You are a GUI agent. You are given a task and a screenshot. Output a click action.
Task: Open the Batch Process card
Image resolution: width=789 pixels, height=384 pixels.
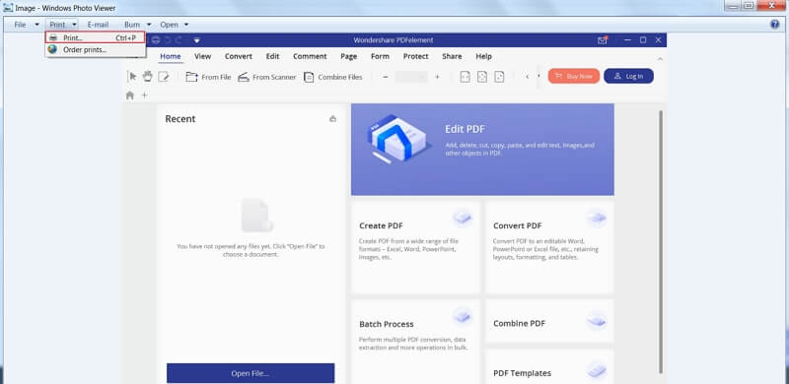point(415,342)
